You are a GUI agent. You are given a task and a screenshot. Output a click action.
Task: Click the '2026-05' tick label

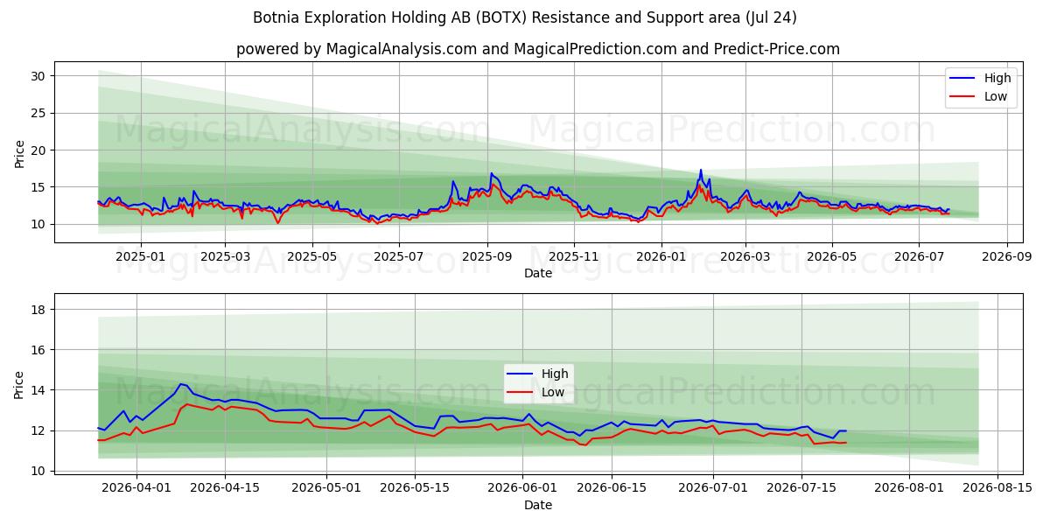(832, 257)
